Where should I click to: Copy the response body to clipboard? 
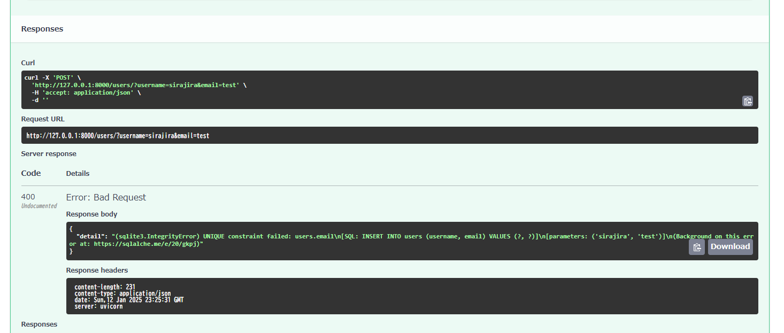pos(696,247)
